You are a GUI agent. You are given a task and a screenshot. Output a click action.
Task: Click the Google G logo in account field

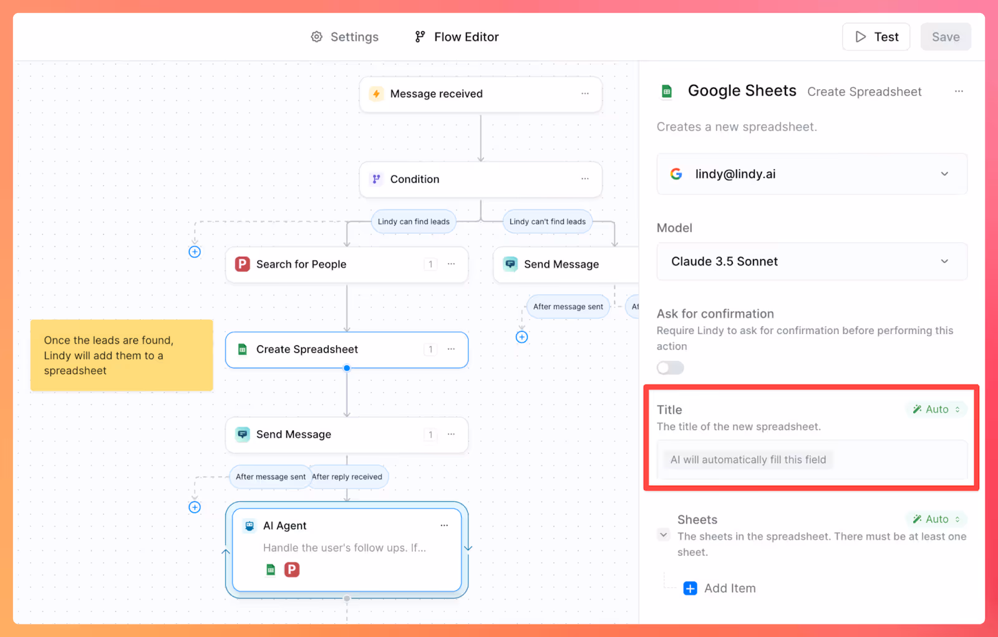click(676, 174)
